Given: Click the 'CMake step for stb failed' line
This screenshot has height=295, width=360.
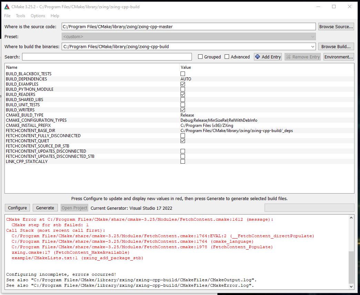Looking at the screenshot, I should point(50,225).
